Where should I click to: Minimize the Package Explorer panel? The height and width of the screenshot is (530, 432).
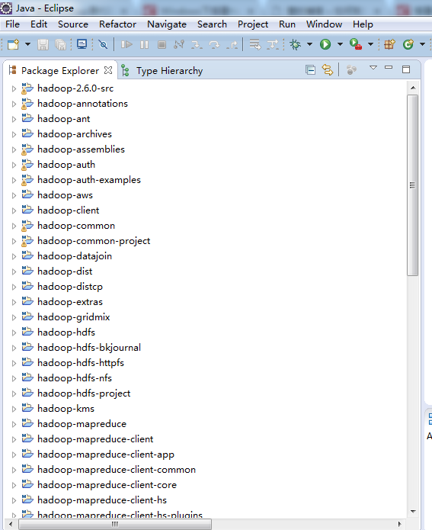pyautogui.click(x=389, y=68)
